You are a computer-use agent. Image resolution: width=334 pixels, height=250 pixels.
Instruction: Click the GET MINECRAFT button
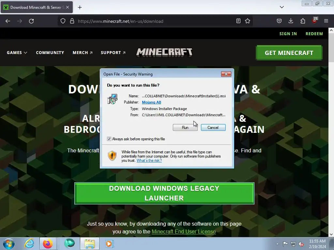coord(289,53)
